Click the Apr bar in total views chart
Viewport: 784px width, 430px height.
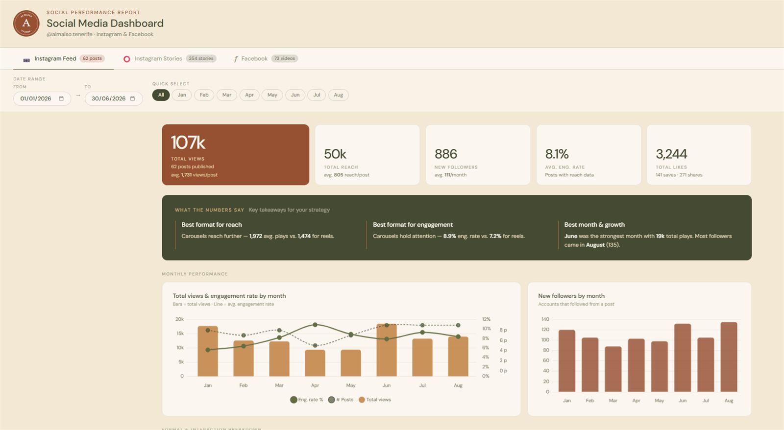pos(315,363)
